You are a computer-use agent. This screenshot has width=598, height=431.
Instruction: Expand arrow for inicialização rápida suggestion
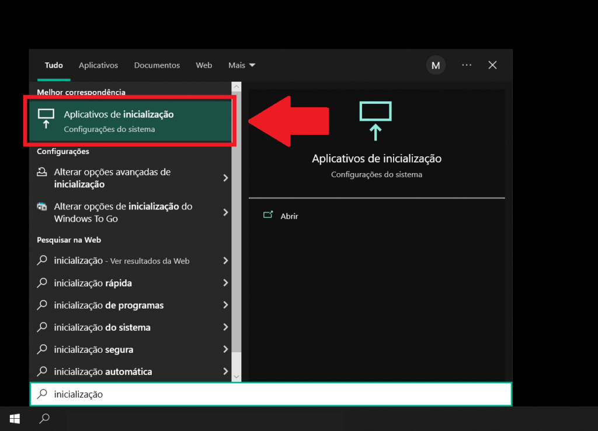click(225, 283)
